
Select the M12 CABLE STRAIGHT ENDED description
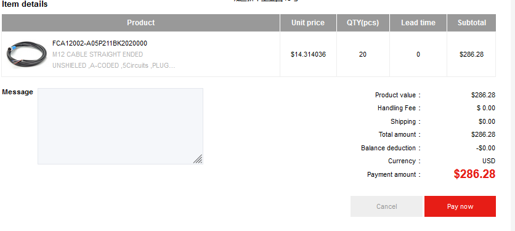[x=97, y=55]
